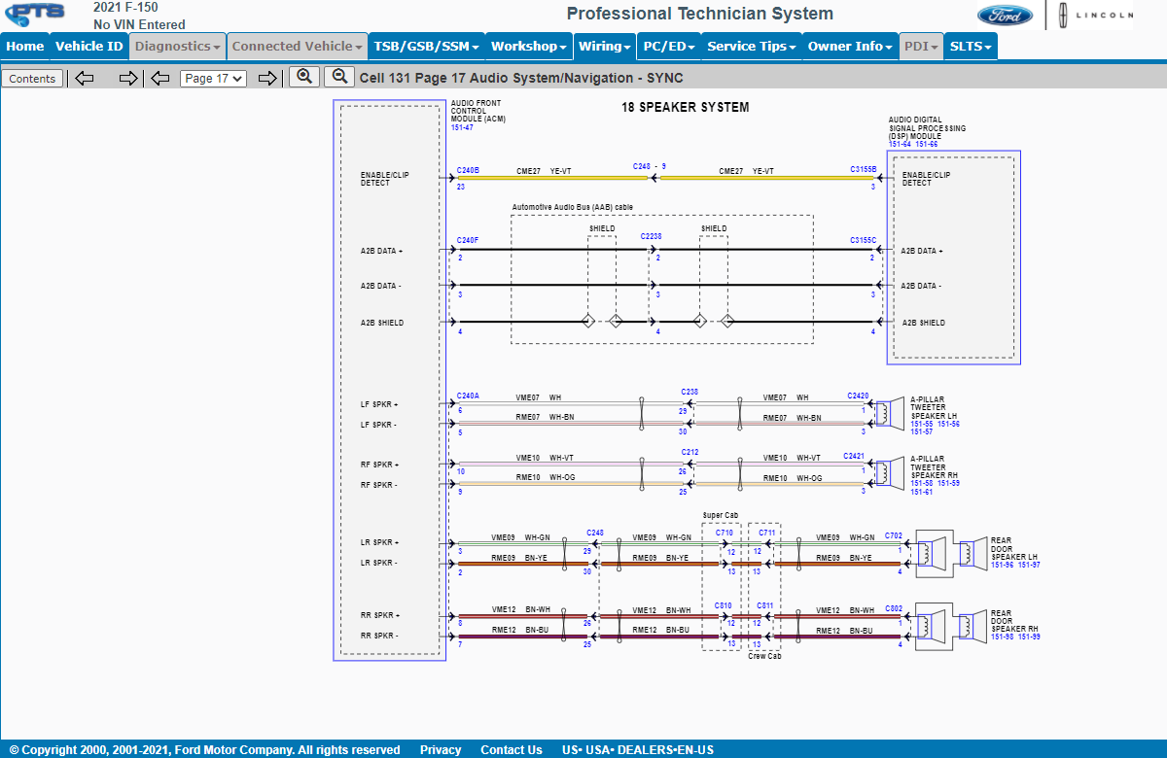Image resolution: width=1167 pixels, height=758 pixels.
Task: Click the zoom-in magnifier icon
Action: 303,78
